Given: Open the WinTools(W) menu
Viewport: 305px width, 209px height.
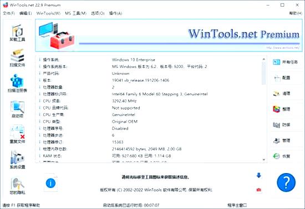Looking at the screenshot, I should [x=48, y=13].
